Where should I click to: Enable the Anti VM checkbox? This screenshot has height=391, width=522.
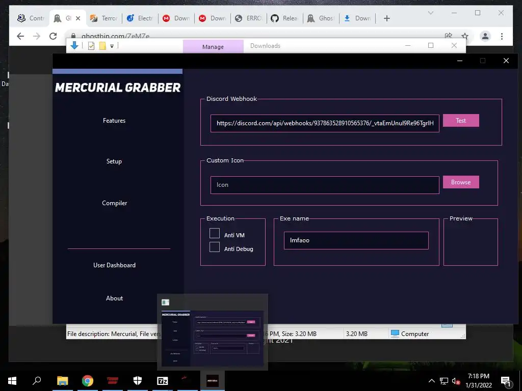tap(215, 233)
